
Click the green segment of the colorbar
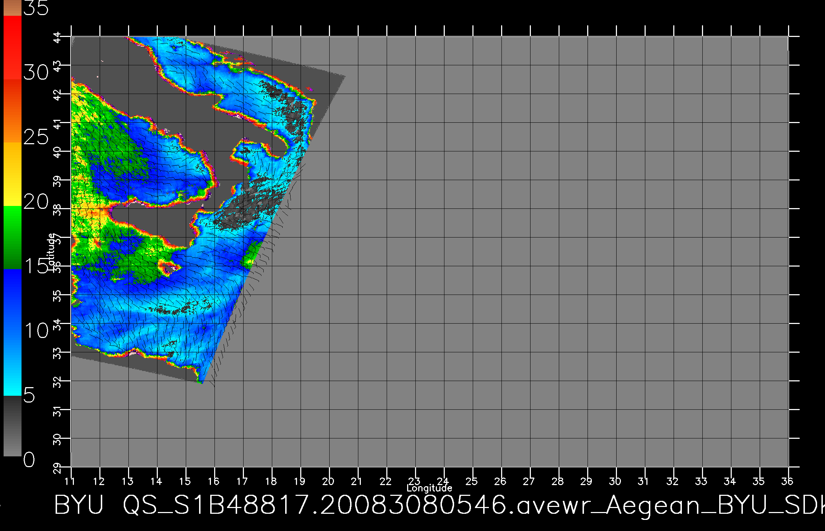13,237
